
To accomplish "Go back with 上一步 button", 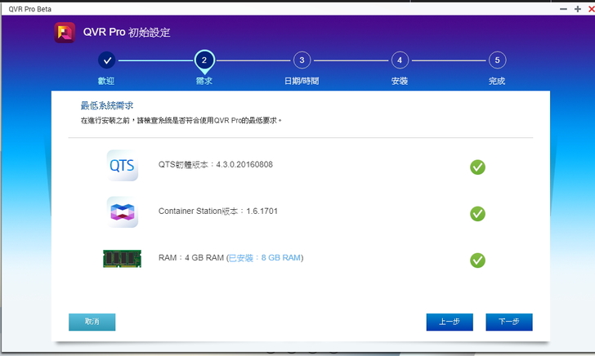I will tap(450, 322).
